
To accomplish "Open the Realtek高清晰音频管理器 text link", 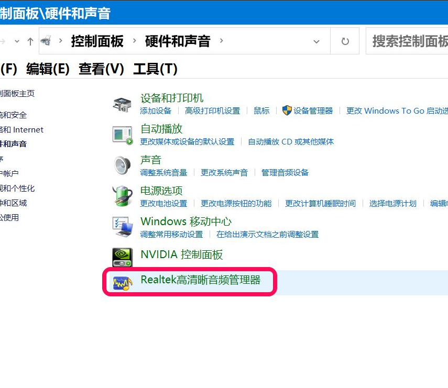I will (x=200, y=280).
